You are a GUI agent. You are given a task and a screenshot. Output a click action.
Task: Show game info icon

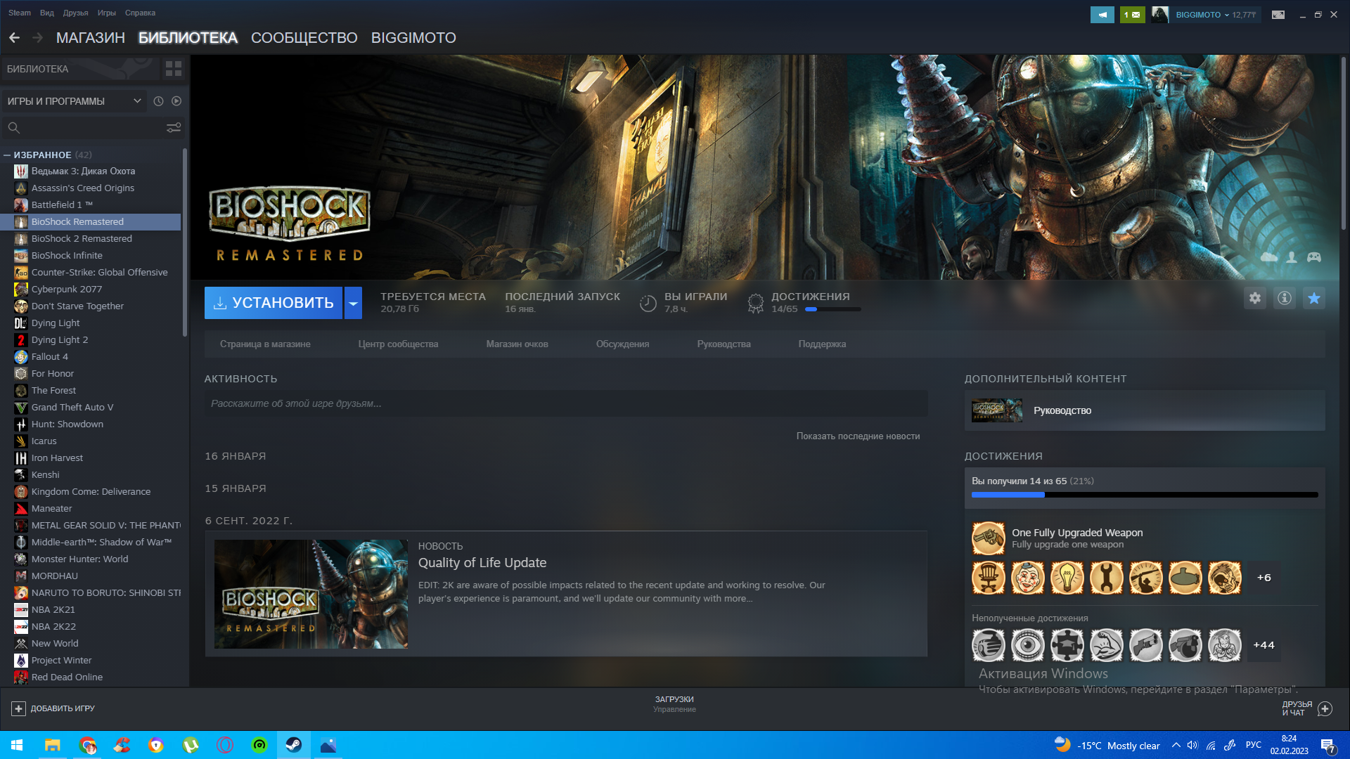point(1285,299)
